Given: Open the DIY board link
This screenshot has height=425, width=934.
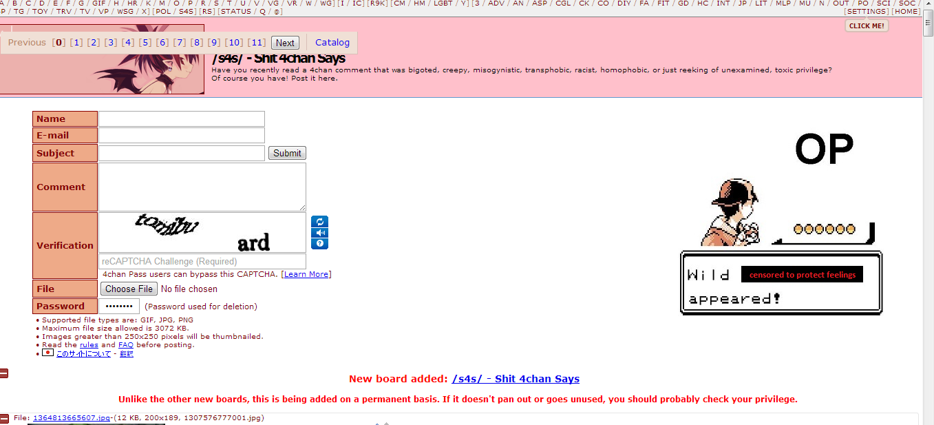Looking at the screenshot, I should [x=624, y=3].
